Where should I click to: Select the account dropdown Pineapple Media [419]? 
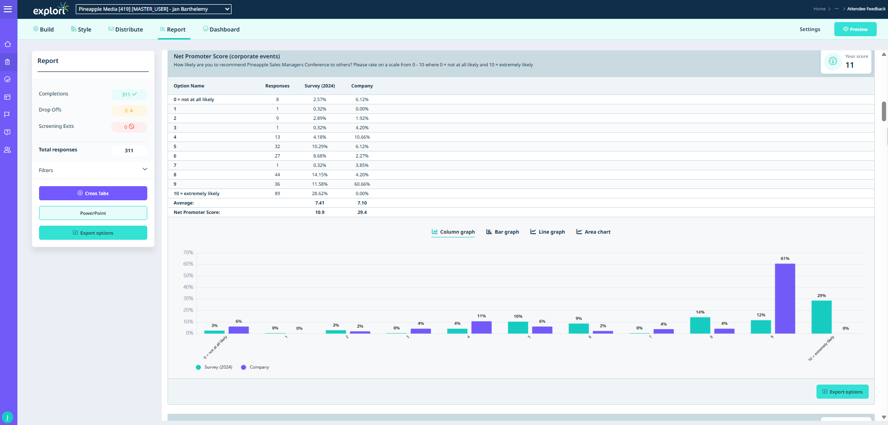[153, 9]
